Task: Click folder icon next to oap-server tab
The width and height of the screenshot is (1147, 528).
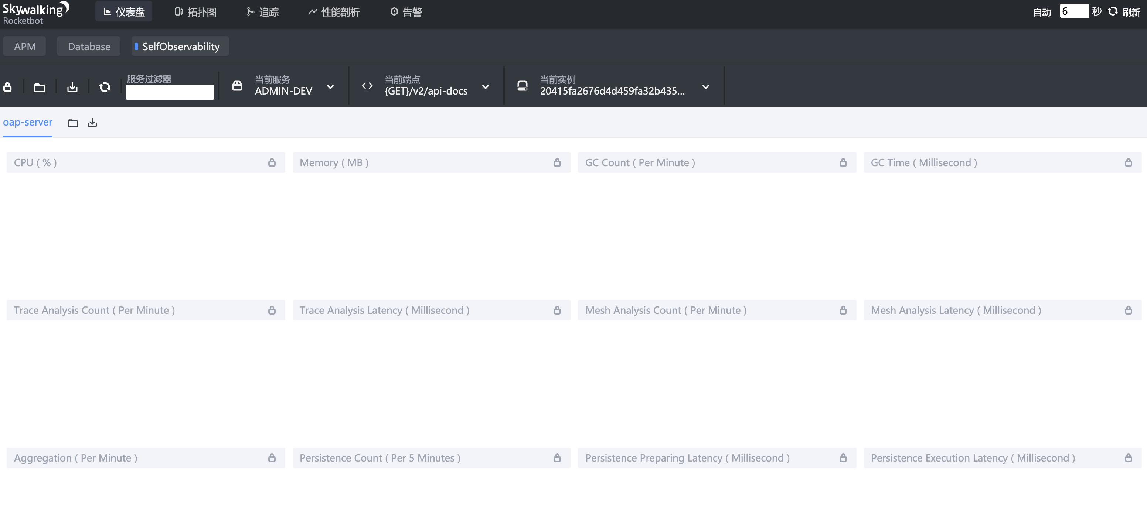Action: [x=73, y=123]
